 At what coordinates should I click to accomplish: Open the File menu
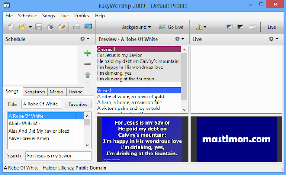9,16
